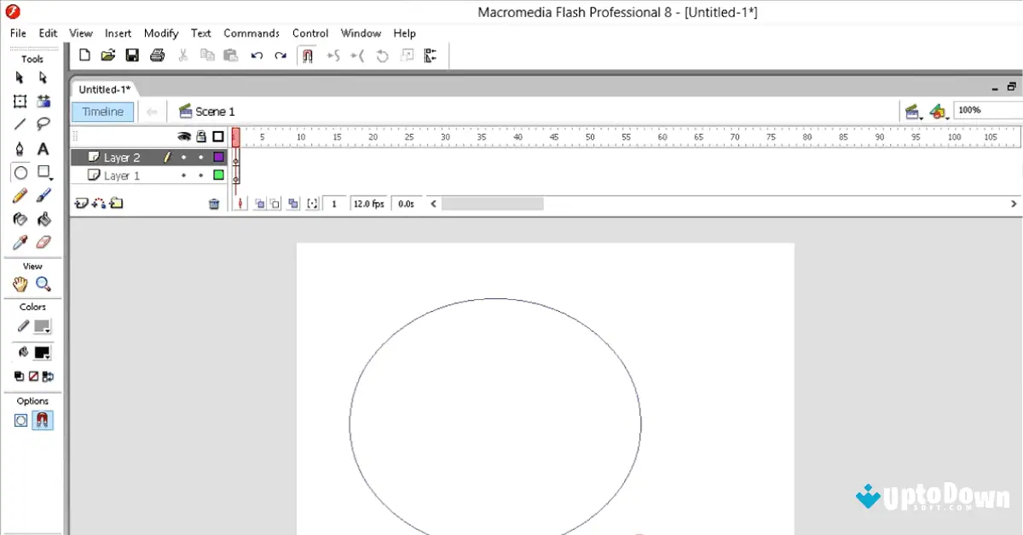Viewport: 1023px width, 535px height.
Task: Open the Insert Layer icon
Action: (82, 203)
